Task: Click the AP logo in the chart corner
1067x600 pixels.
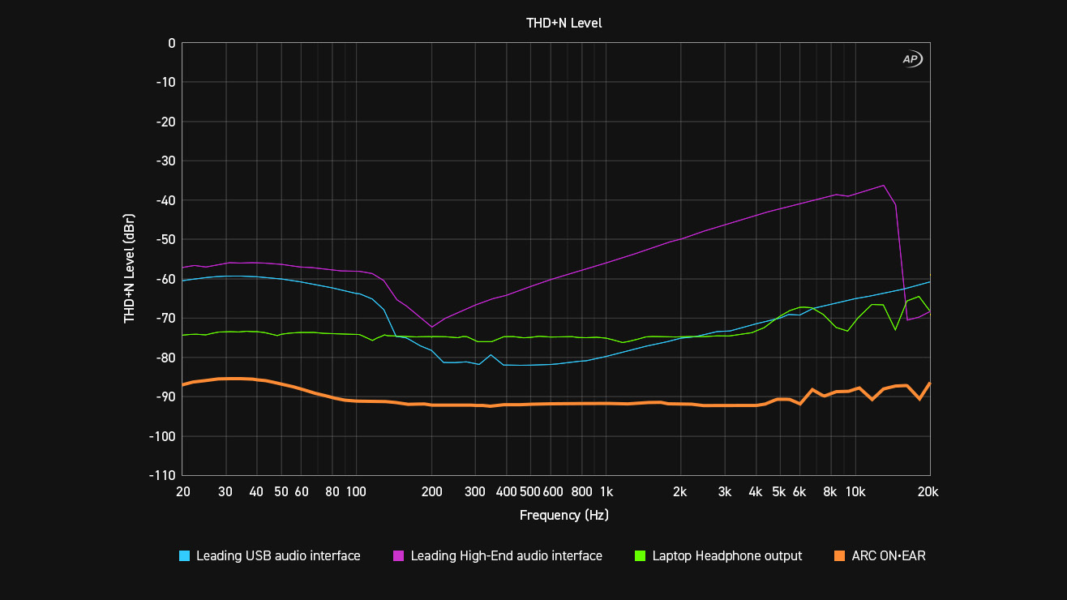Action: 912,59
